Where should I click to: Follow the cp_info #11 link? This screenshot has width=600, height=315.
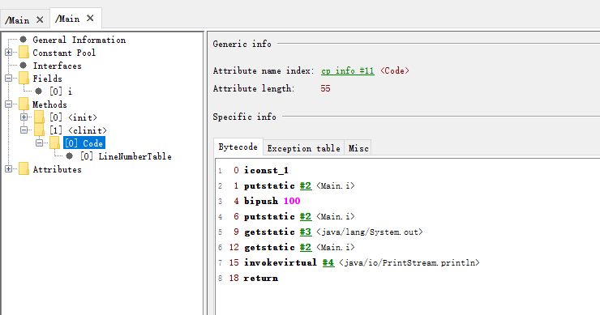pyautogui.click(x=348, y=70)
